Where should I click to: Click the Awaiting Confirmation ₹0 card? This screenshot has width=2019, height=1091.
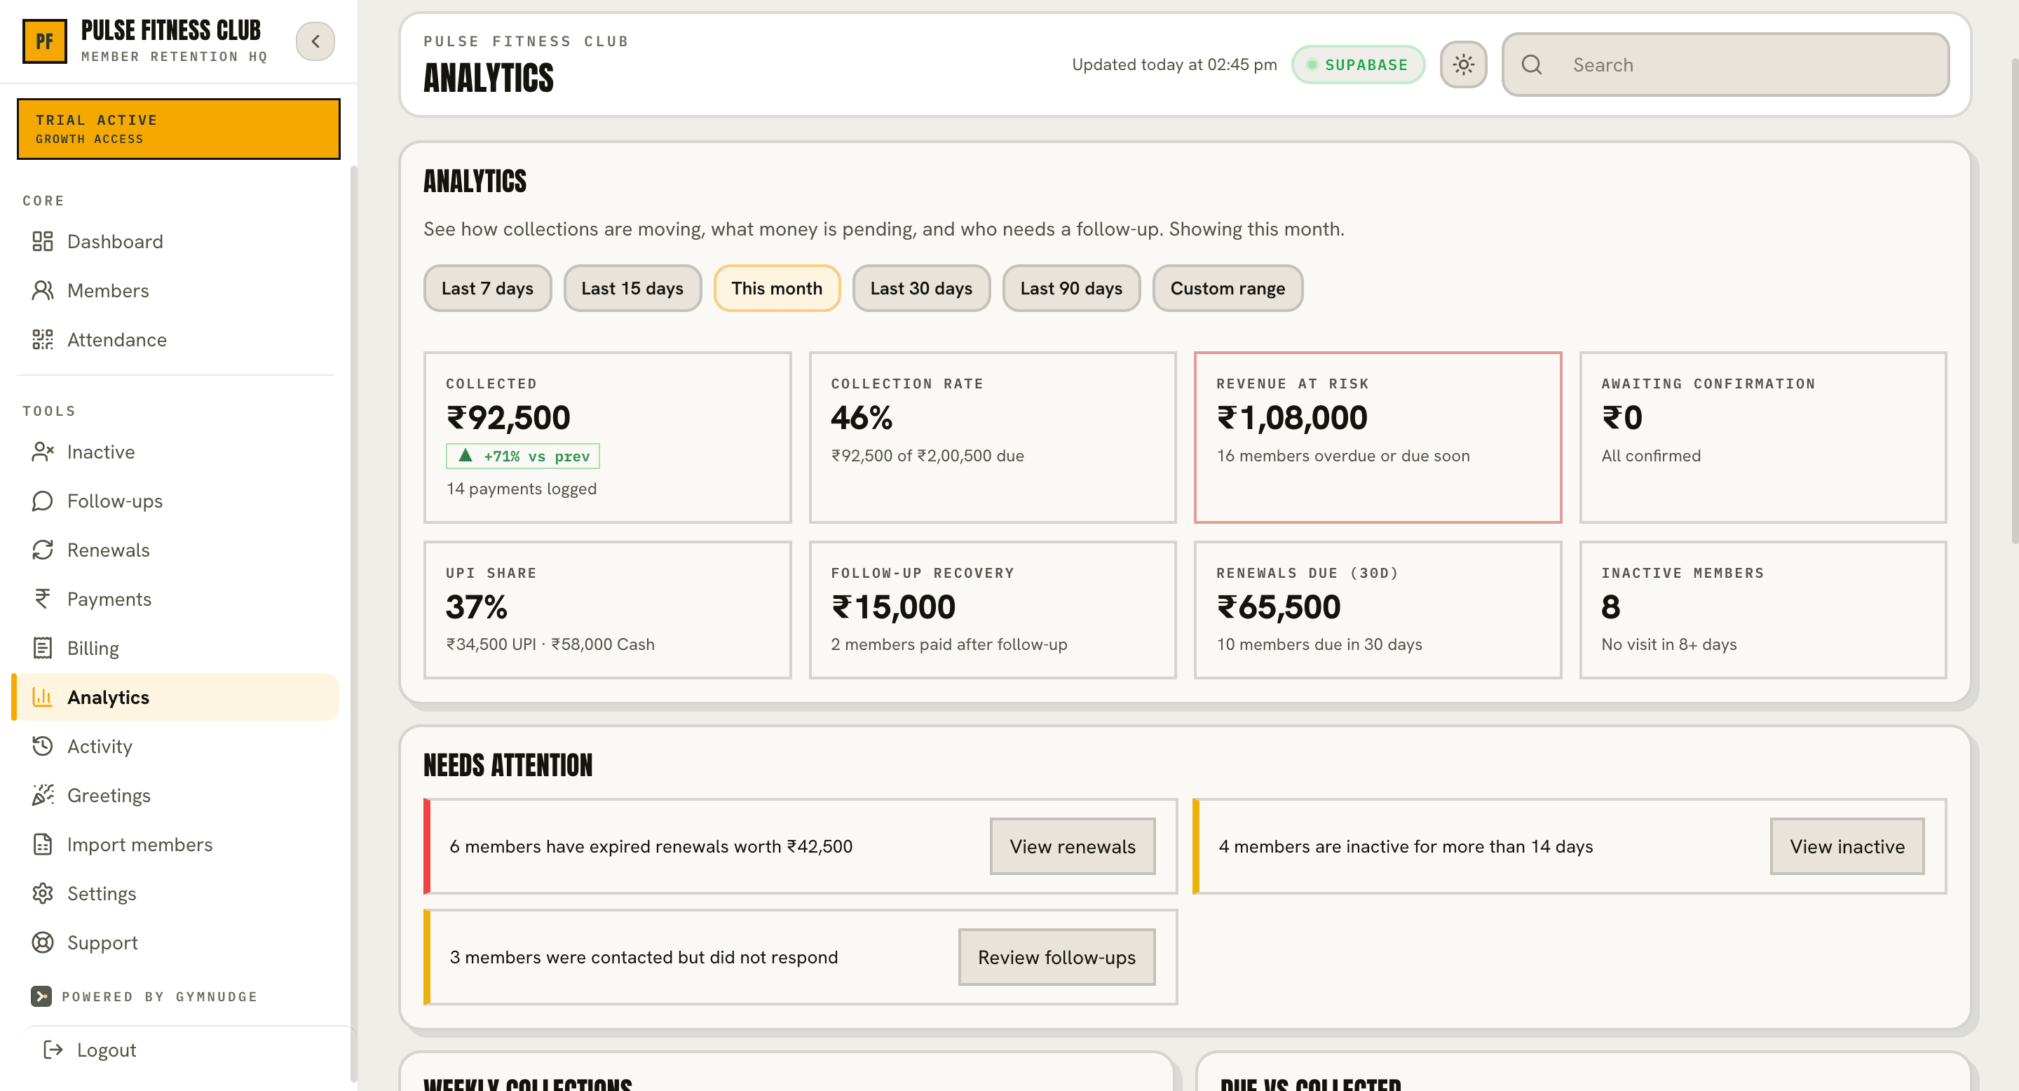click(1762, 438)
